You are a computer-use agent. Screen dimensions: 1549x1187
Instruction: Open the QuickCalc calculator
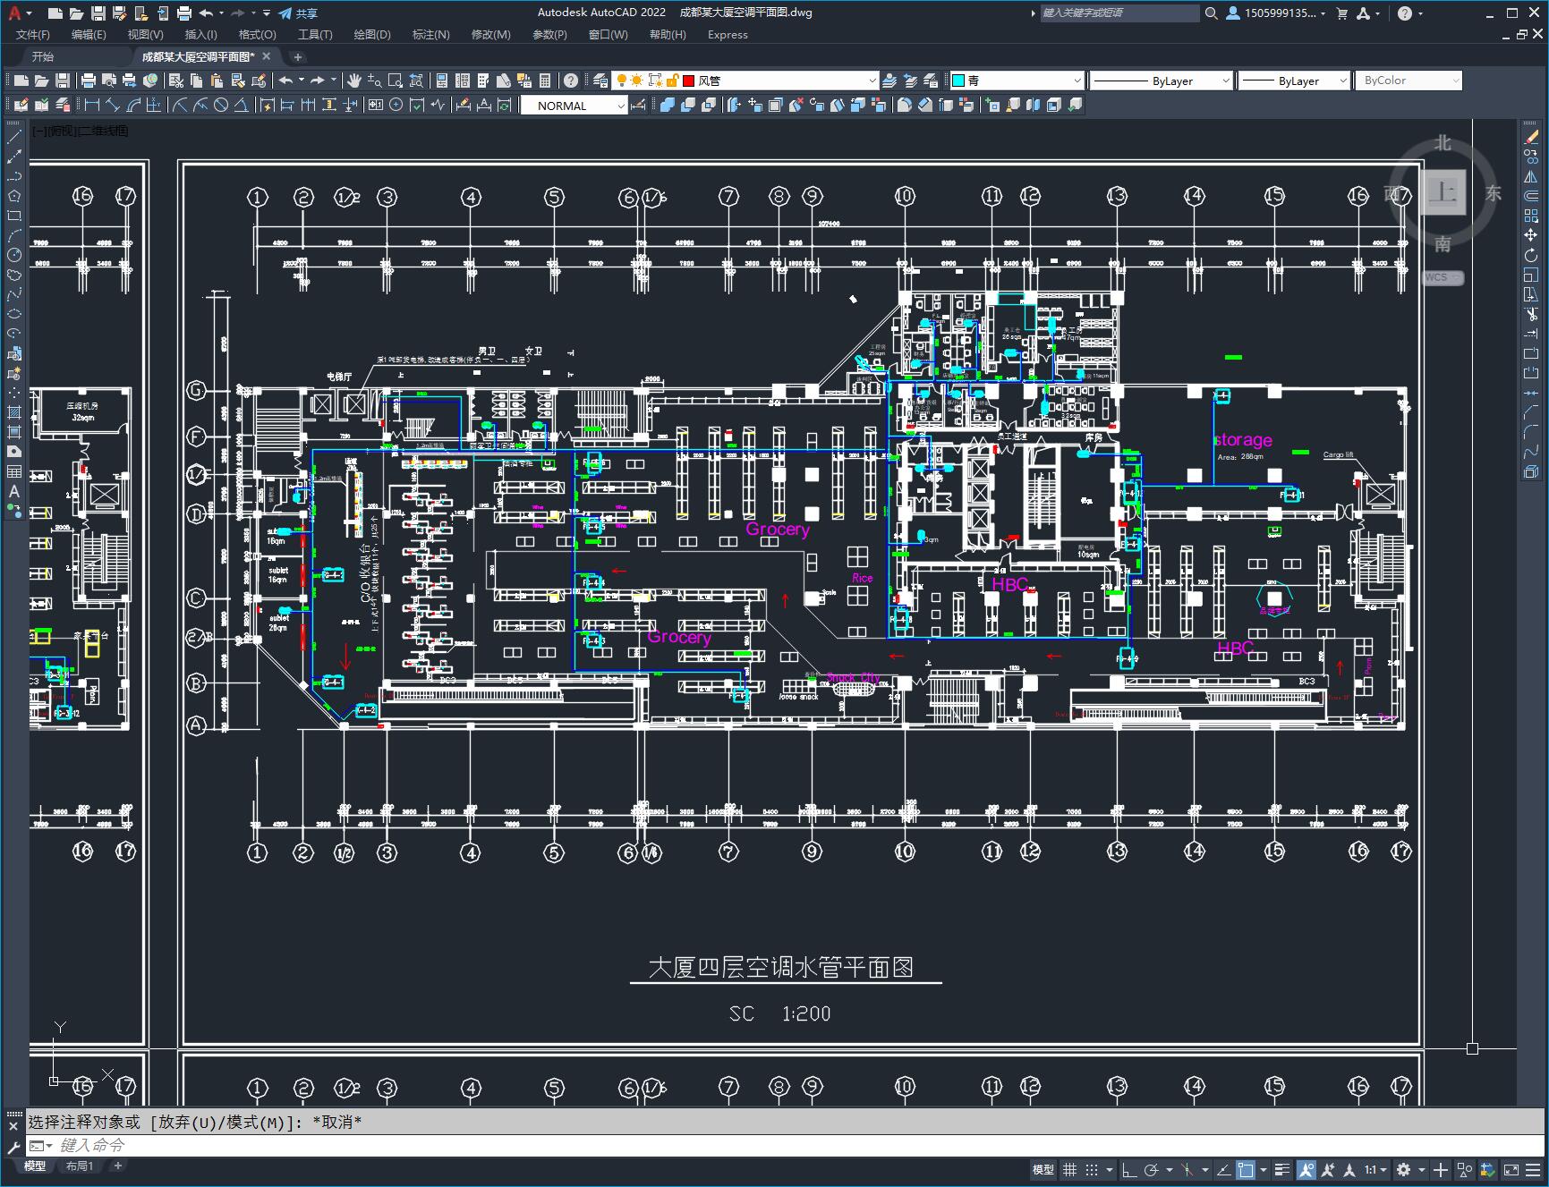tap(545, 81)
